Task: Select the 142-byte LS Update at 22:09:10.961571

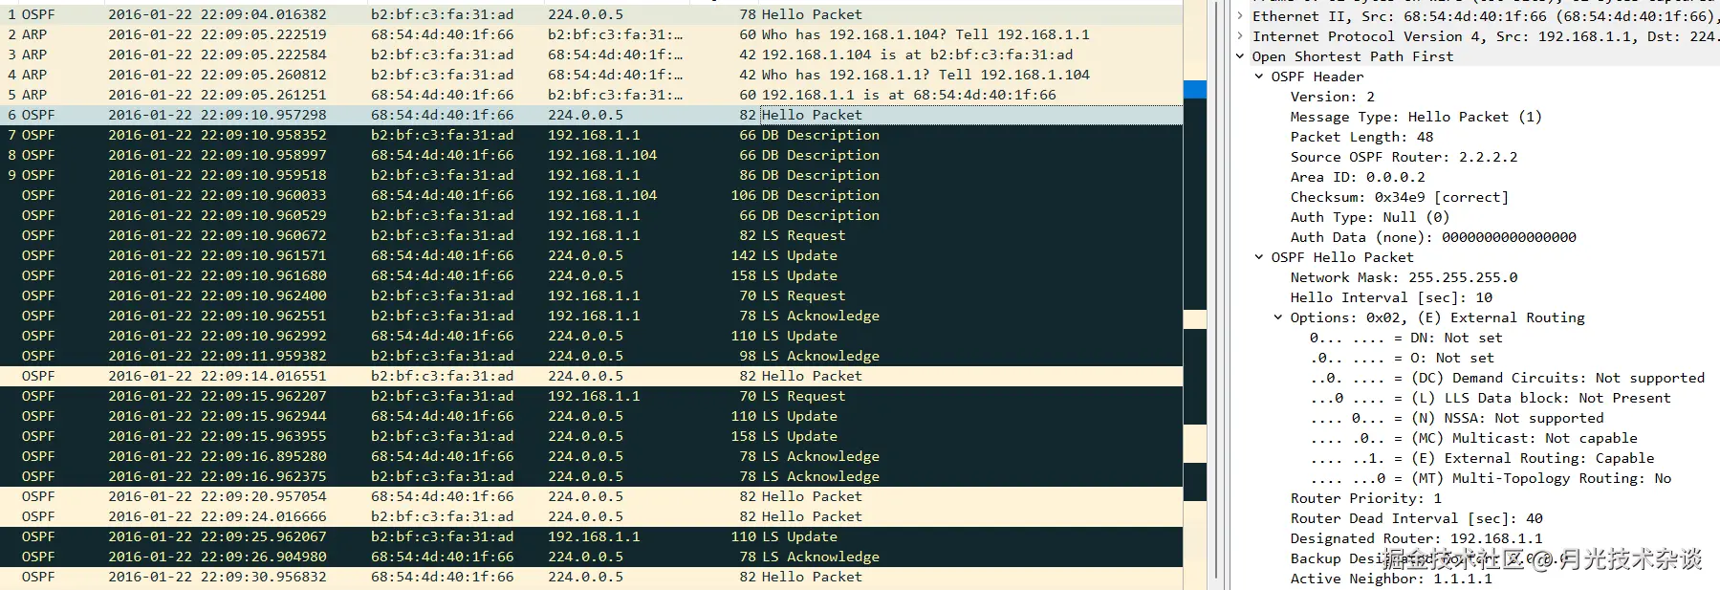Action: pyautogui.click(x=591, y=255)
